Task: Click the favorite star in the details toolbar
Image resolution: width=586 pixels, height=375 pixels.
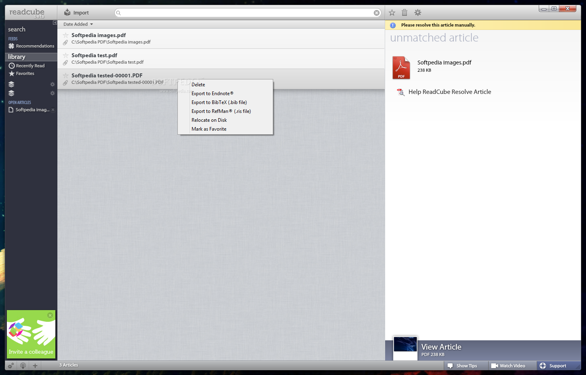Action: tap(392, 13)
